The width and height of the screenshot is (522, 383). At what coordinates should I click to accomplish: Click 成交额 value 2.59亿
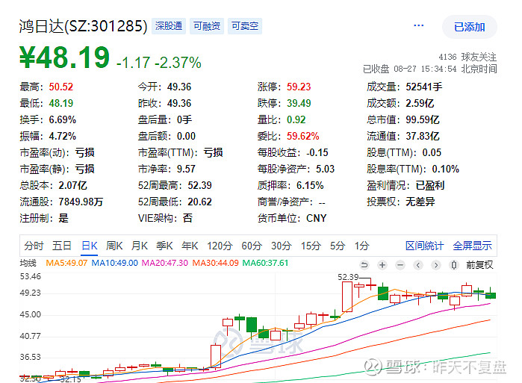pos(420,103)
